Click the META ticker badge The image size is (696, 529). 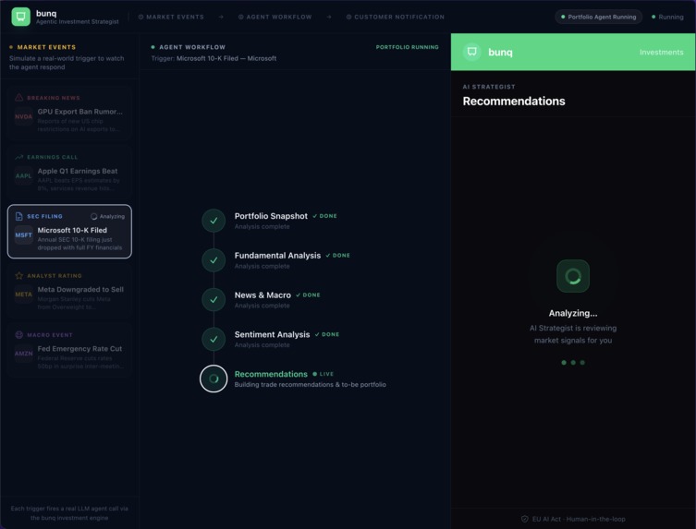point(23,295)
